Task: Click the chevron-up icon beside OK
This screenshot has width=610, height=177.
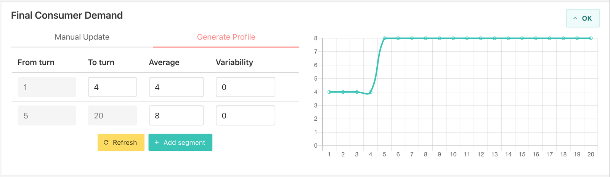Action: [x=575, y=18]
